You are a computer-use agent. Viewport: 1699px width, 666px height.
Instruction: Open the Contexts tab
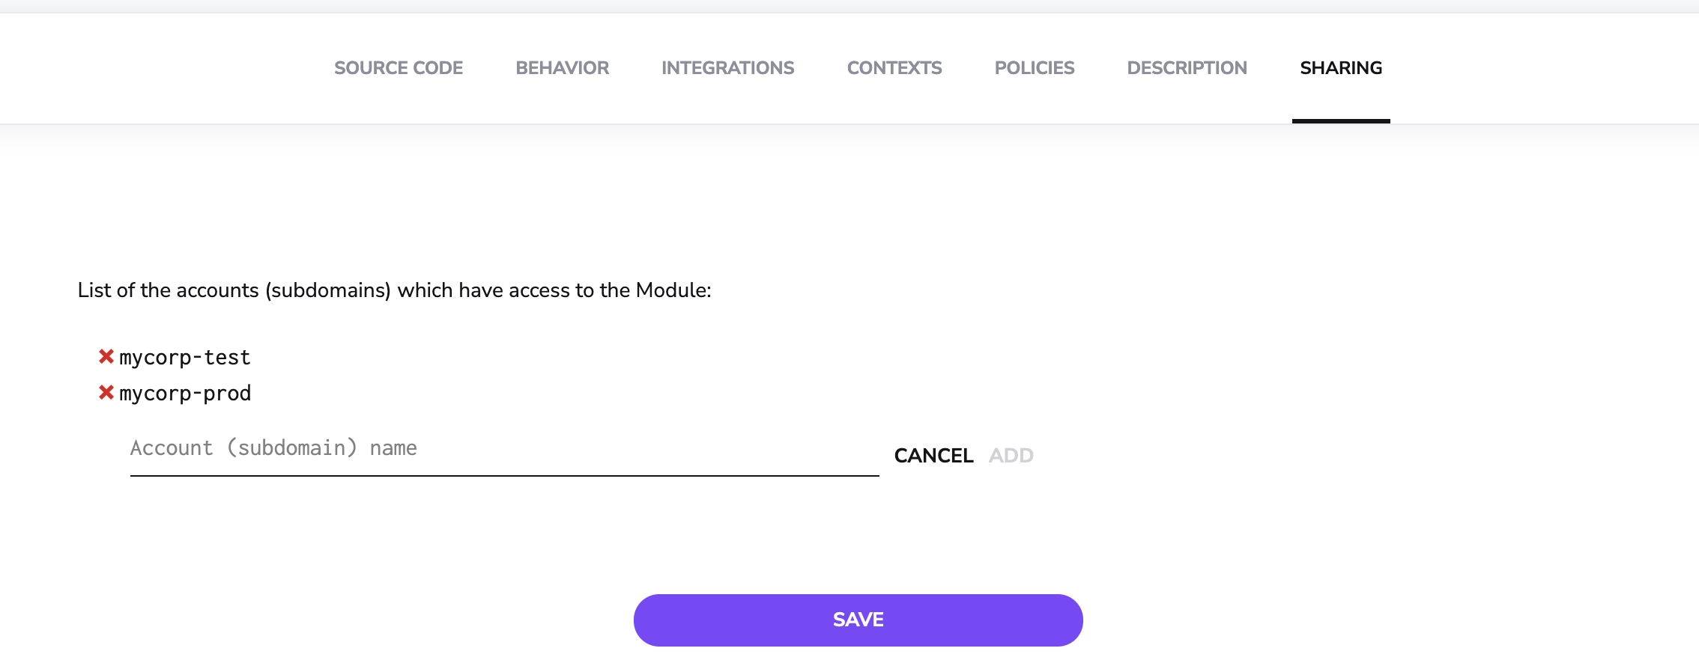(894, 68)
